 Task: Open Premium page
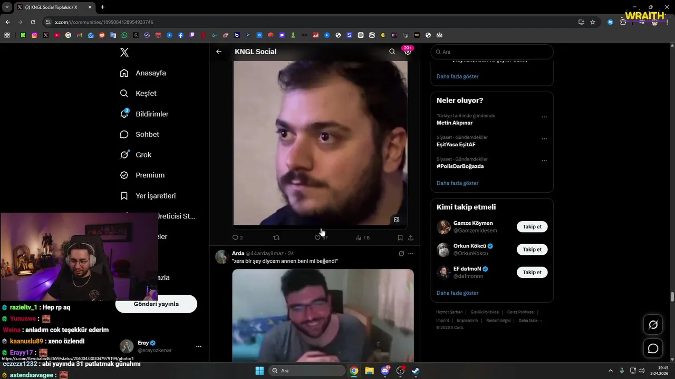pos(142,175)
